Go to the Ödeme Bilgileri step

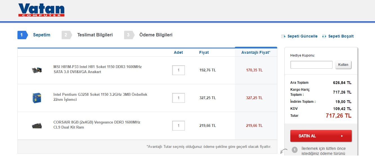pos(156,35)
